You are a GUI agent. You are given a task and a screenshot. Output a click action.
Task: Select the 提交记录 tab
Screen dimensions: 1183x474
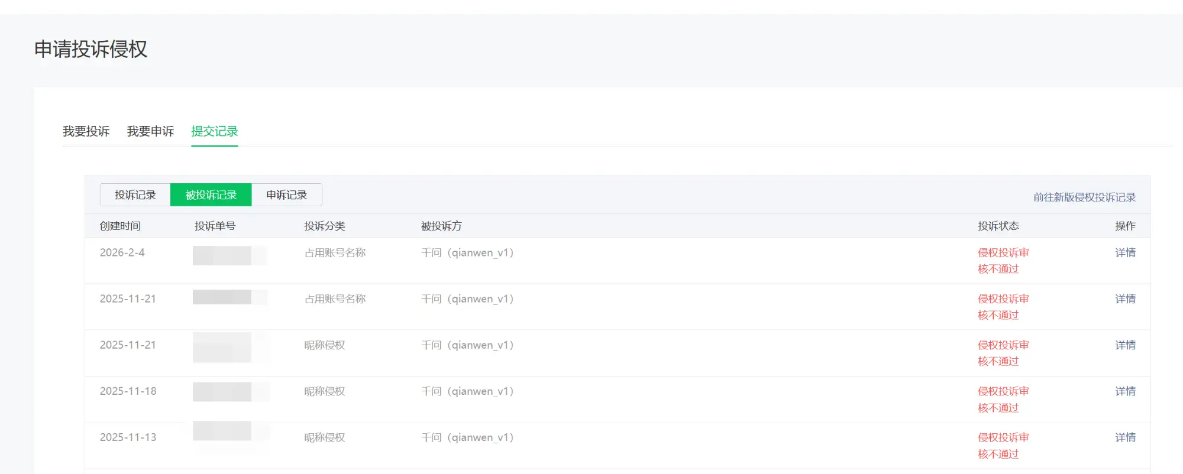(x=214, y=131)
